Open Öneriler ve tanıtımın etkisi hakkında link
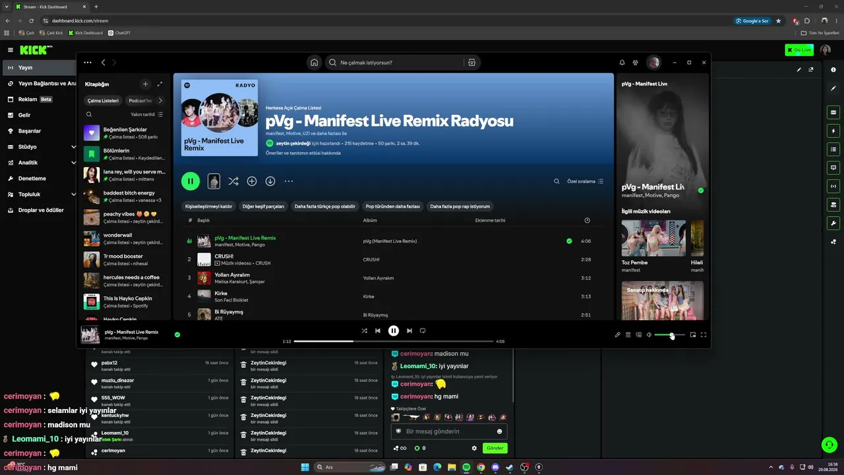 coord(303,153)
